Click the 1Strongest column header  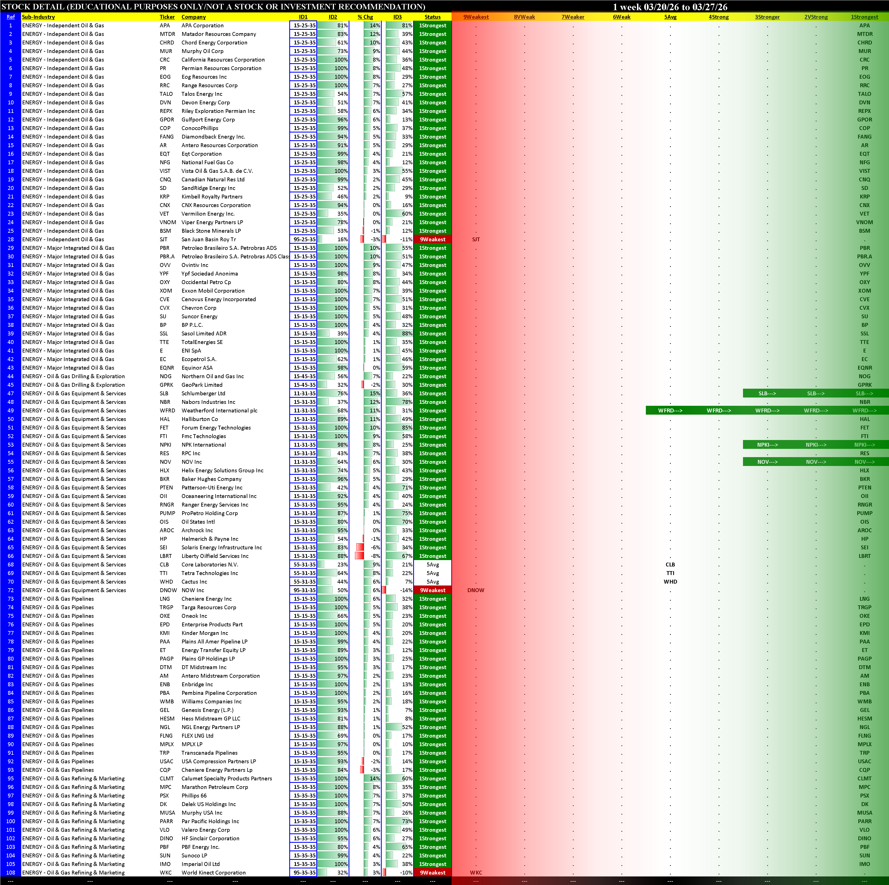point(864,17)
